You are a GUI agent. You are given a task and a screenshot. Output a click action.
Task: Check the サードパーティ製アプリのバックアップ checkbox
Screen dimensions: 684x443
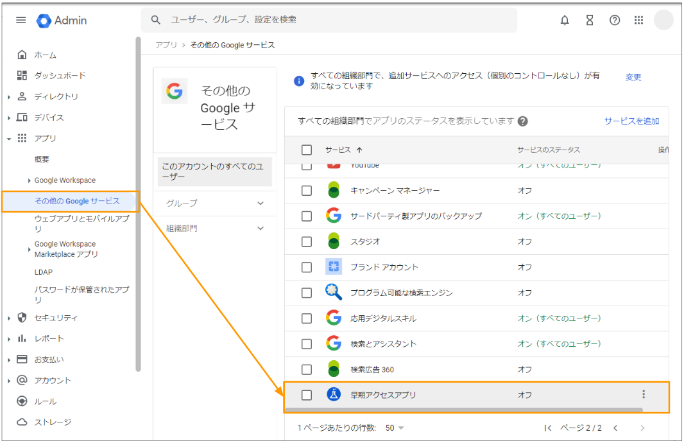(x=307, y=216)
